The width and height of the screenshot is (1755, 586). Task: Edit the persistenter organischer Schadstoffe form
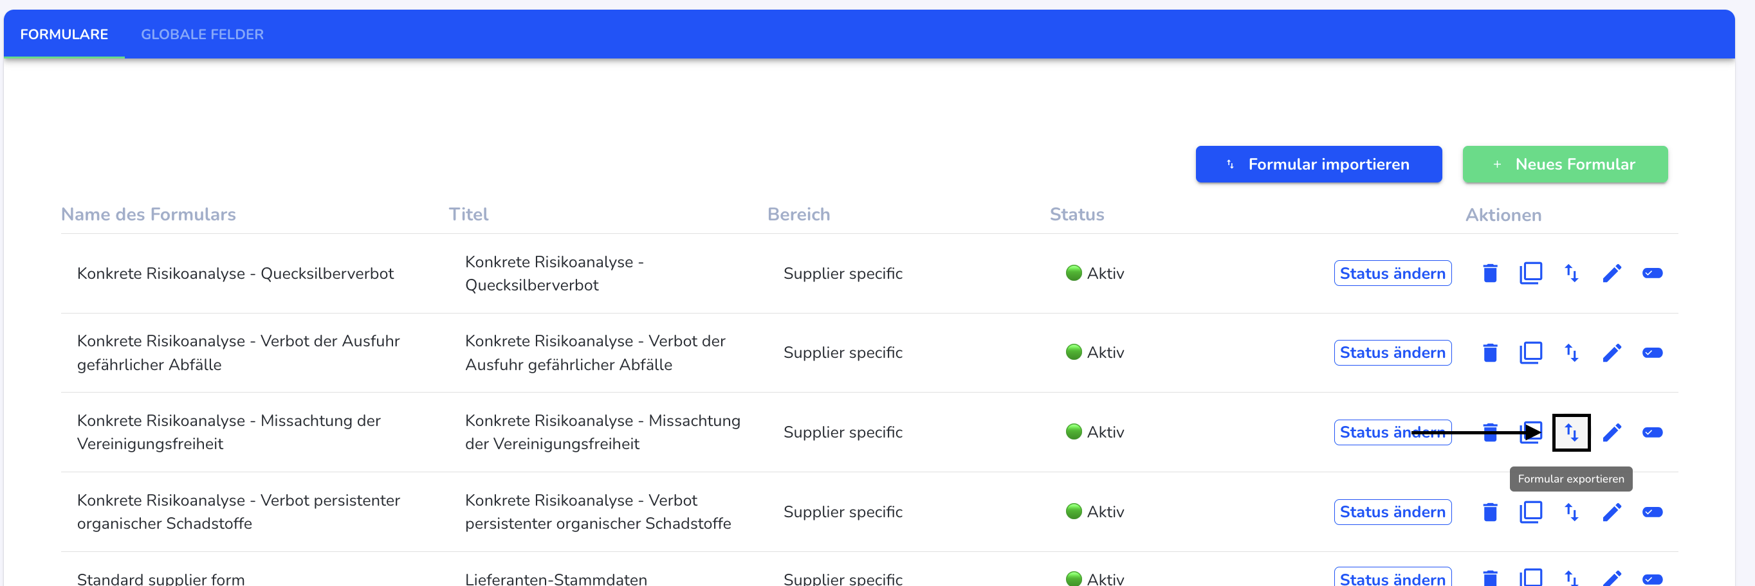coord(1612,513)
